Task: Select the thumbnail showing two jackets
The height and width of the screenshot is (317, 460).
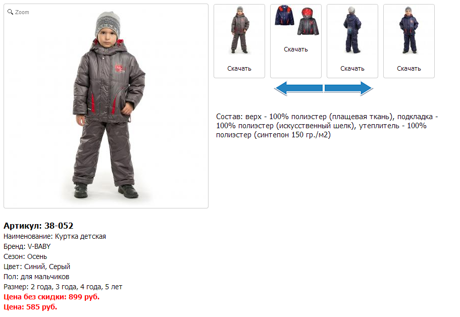Action: click(x=296, y=21)
